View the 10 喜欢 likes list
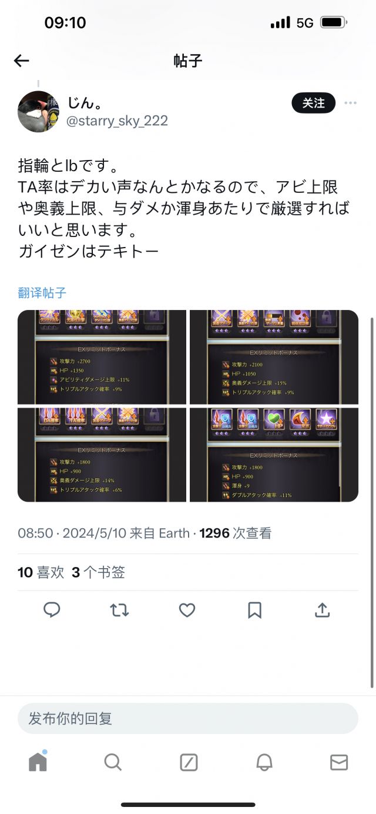The image size is (376, 814). pyautogui.click(x=41, y=572)
